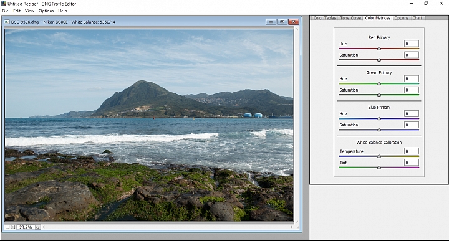Click the image preview of the seaside mountain
Screen dimensions: 449x241
click(149, 125)
